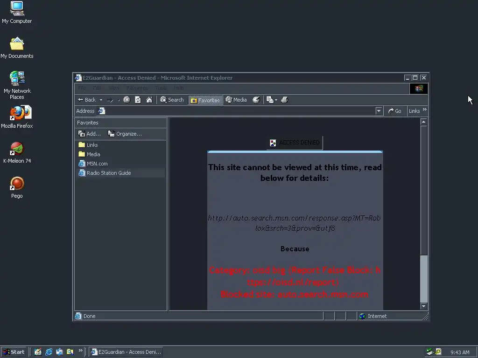
Task: Open the File menu
Action: pyautogui.click(x=82, y=88)
